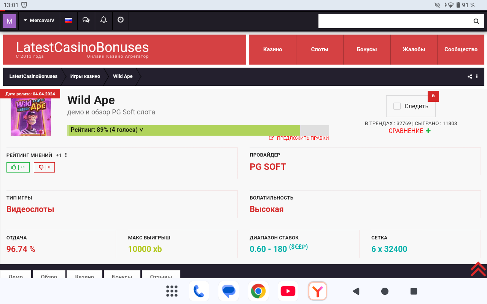The image size is (487, 304).
Task: Click the Предложить правки link
Action: point(299,138)
